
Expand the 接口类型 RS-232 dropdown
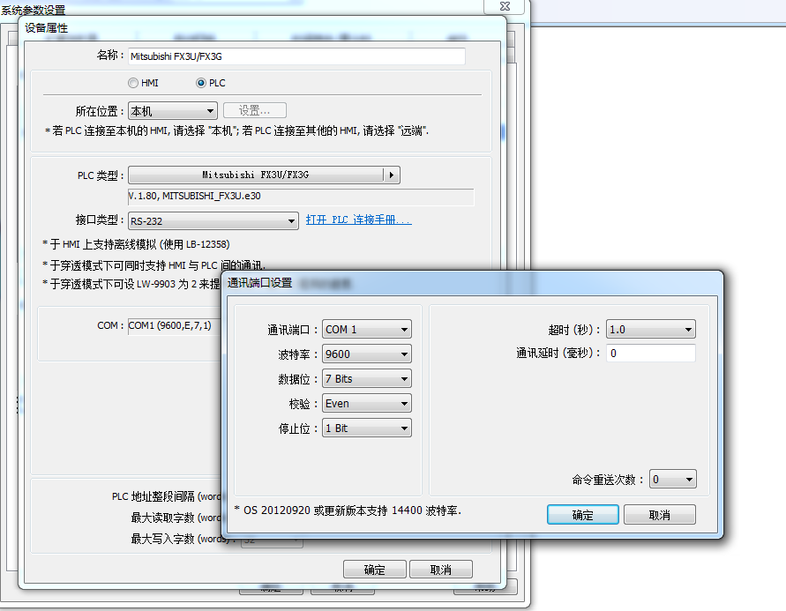click(x=213, y=221)
